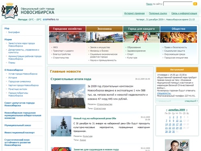Go to next month in calendar
Screen dimensions: 201x151
click(x=187, y=110)
